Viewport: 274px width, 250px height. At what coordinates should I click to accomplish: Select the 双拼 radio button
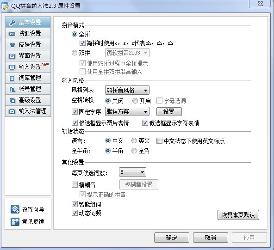tap(75, 53)
